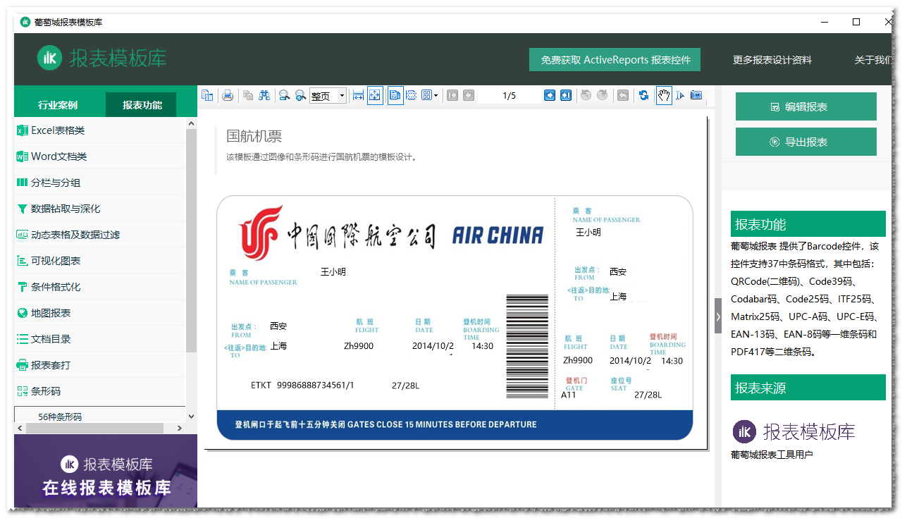
Task: Click the funnel icon beside 数据钻取与深化
Action: (23, 209)
